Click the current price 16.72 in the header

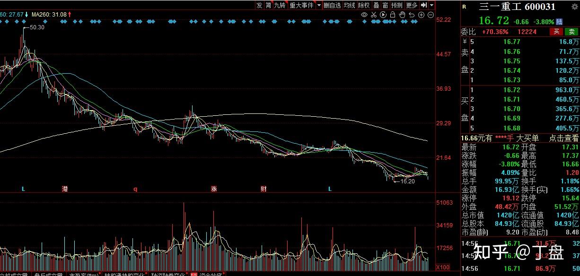[493, 21]
